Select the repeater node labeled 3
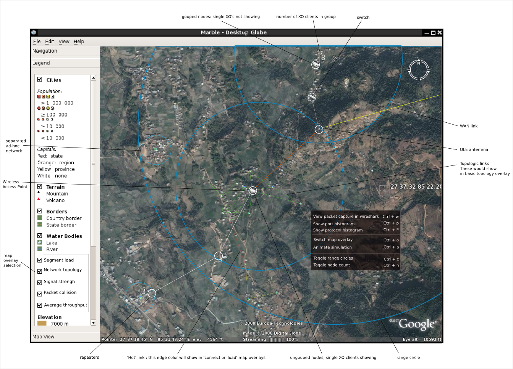 pos(152,293)
